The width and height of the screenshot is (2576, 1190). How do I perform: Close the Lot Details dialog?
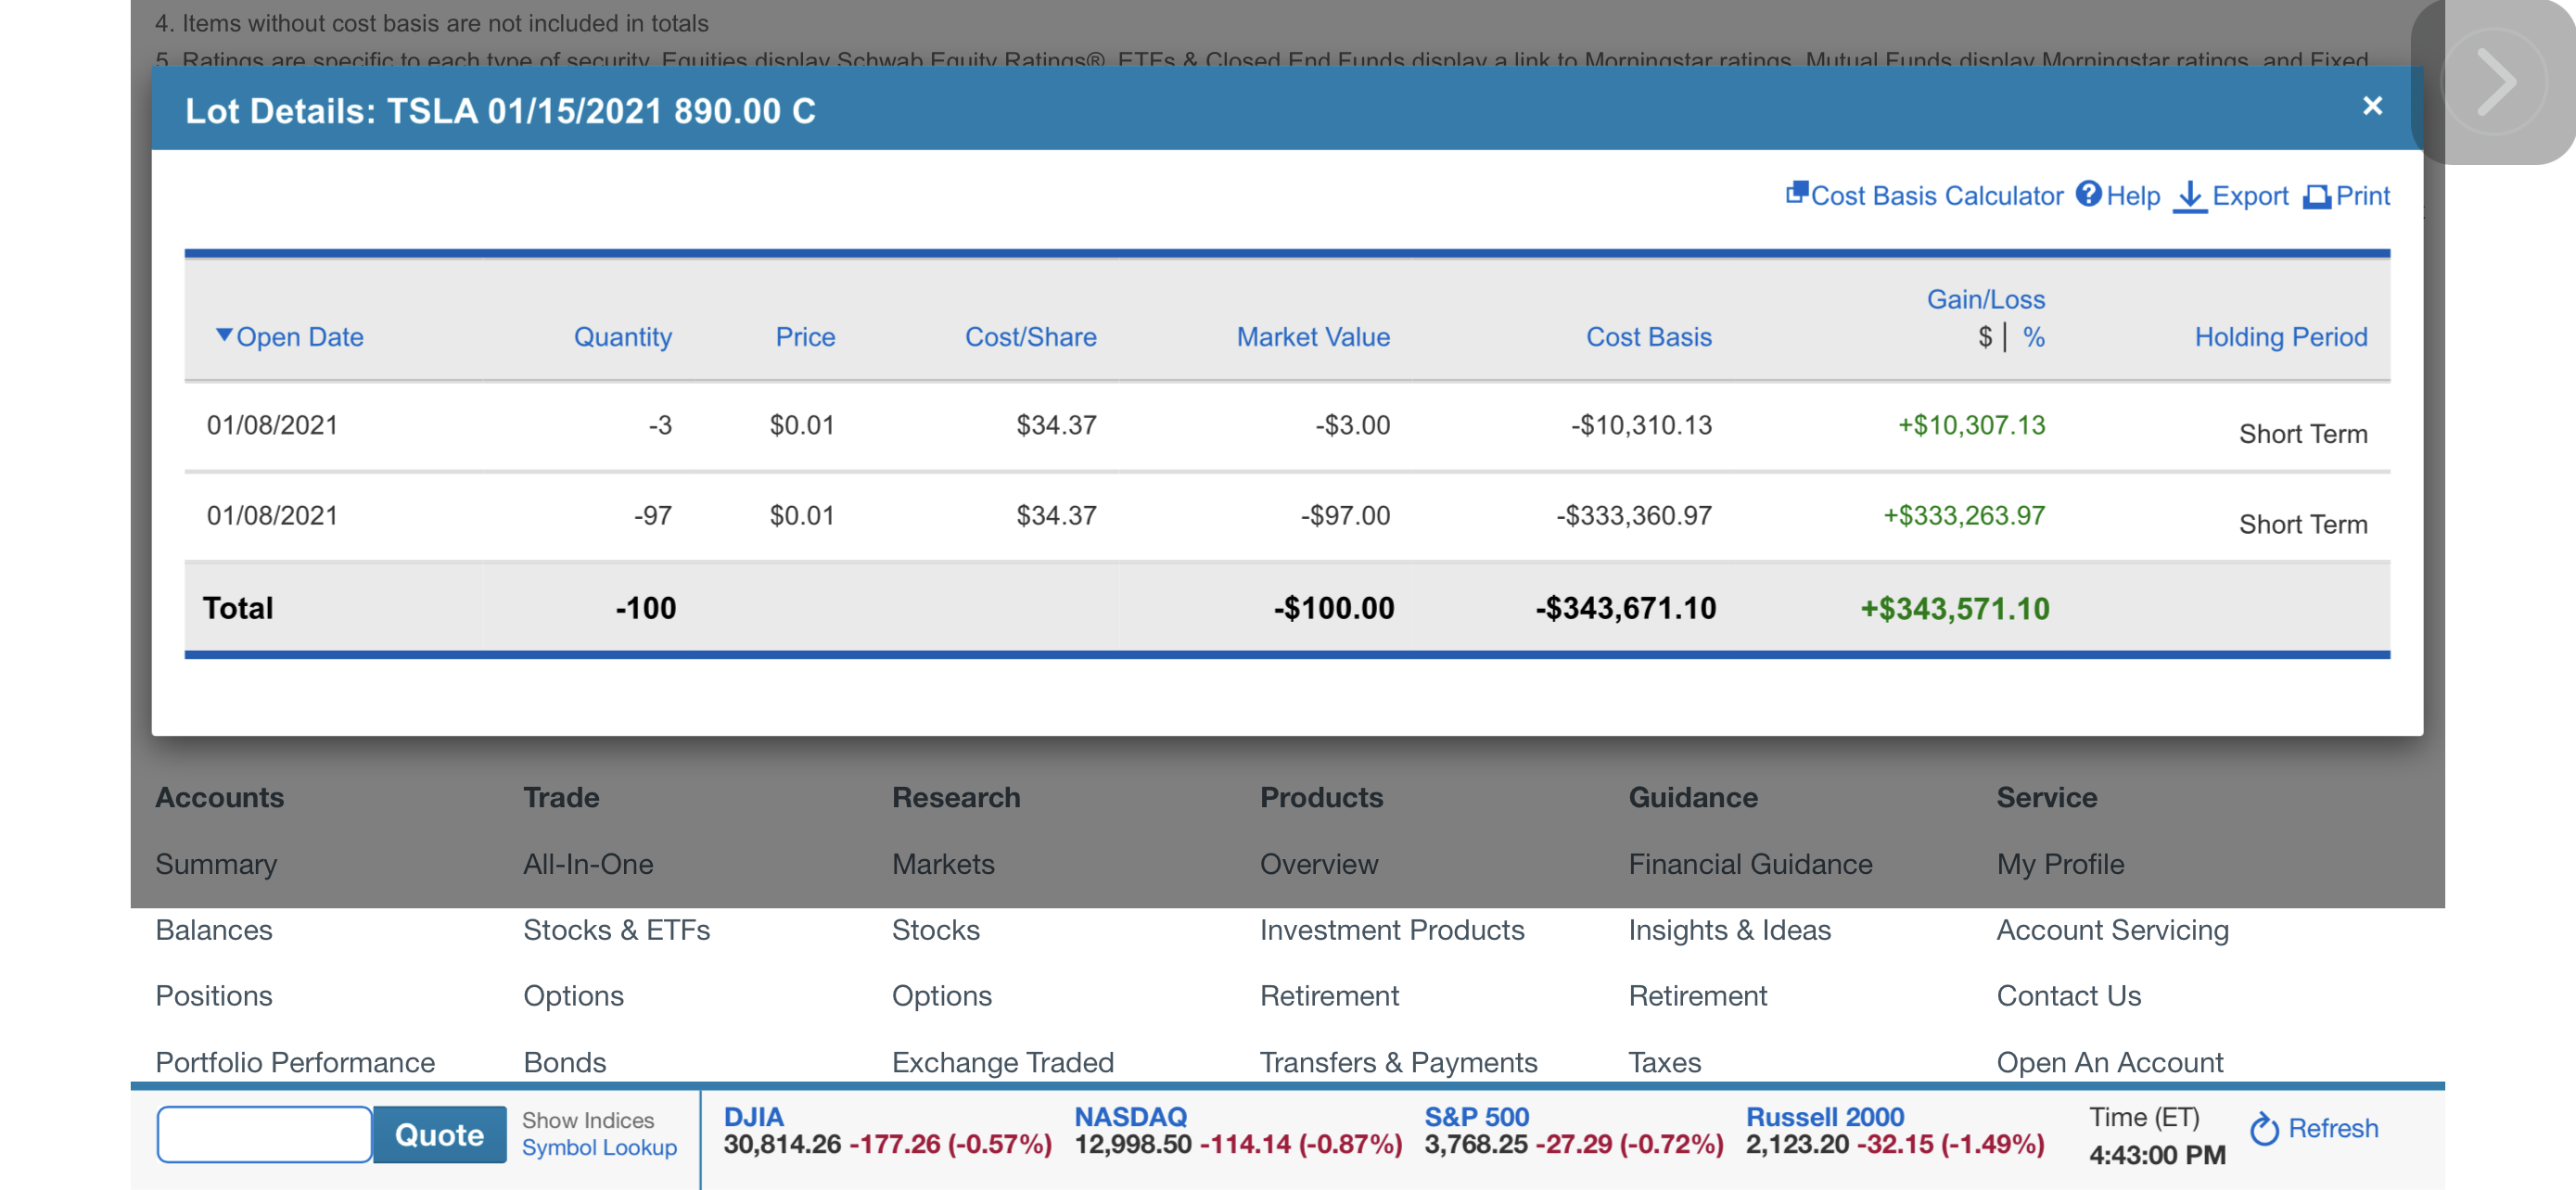point(2372,106)
